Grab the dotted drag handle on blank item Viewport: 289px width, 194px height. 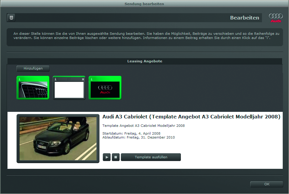click(69, 79)
